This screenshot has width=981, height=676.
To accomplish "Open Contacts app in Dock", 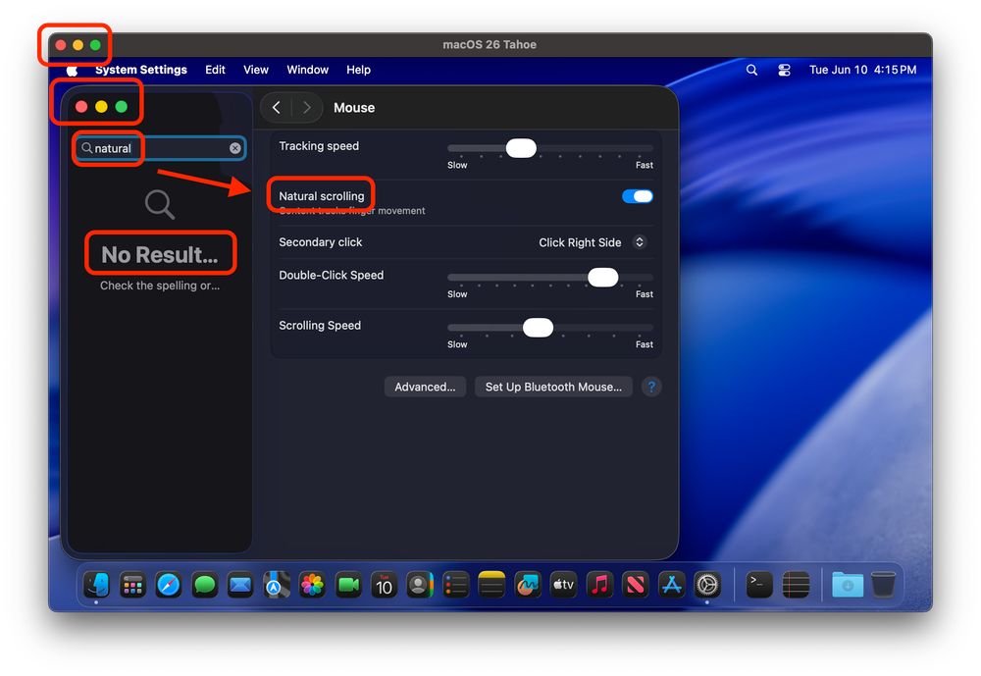I will [420, 585].
